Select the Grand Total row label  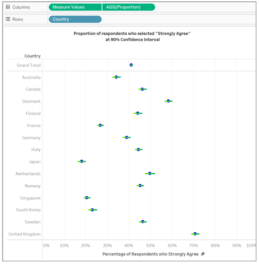29,65
